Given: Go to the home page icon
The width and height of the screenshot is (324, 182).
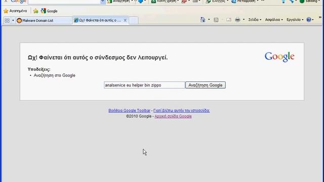Looking at the screenshot, I should coord(202,20).
